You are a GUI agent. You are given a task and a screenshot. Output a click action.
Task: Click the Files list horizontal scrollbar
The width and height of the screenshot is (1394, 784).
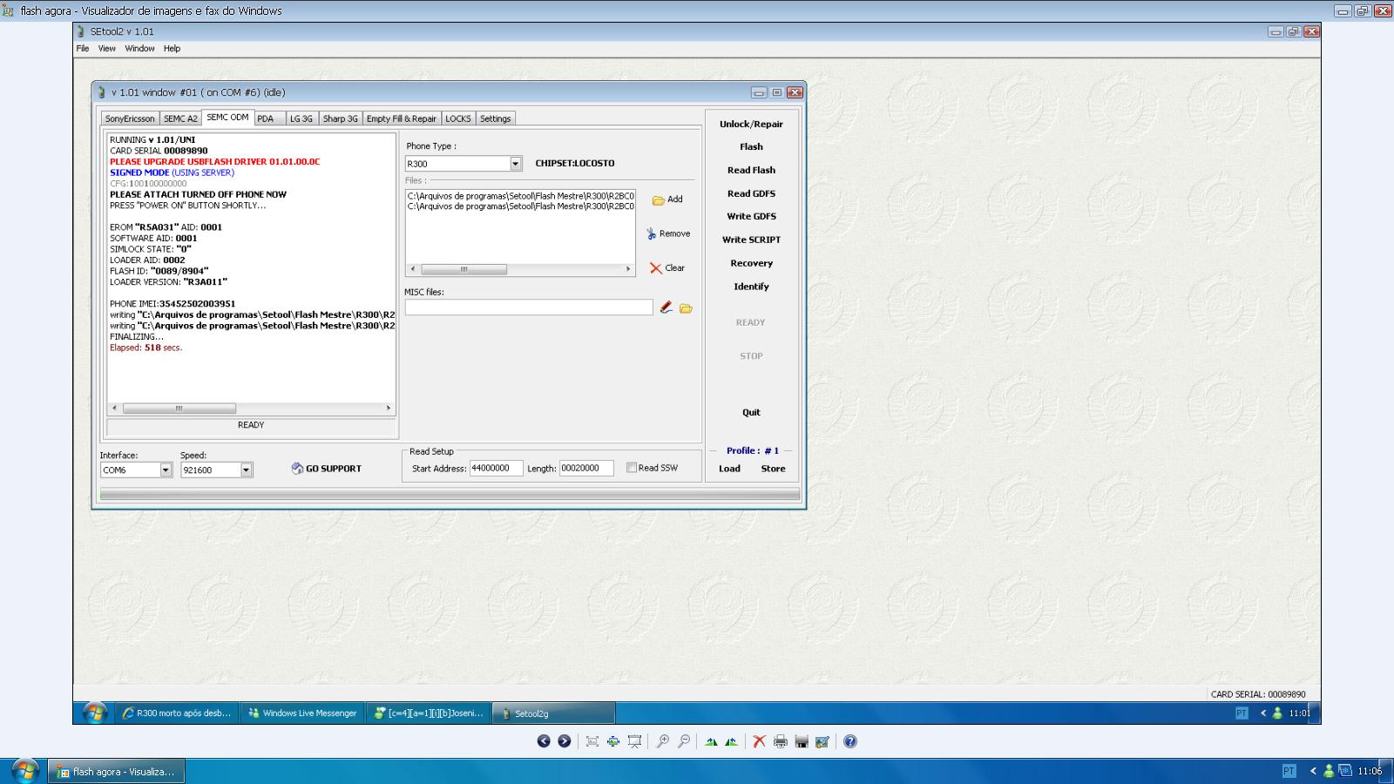[520, 269]
